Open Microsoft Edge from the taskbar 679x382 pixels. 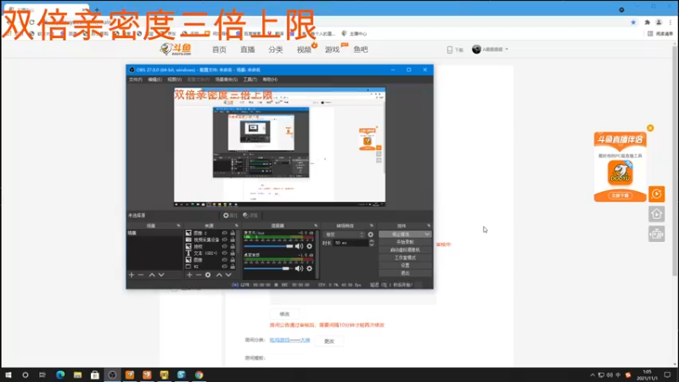pyautogui.click(x=60, y=375)
